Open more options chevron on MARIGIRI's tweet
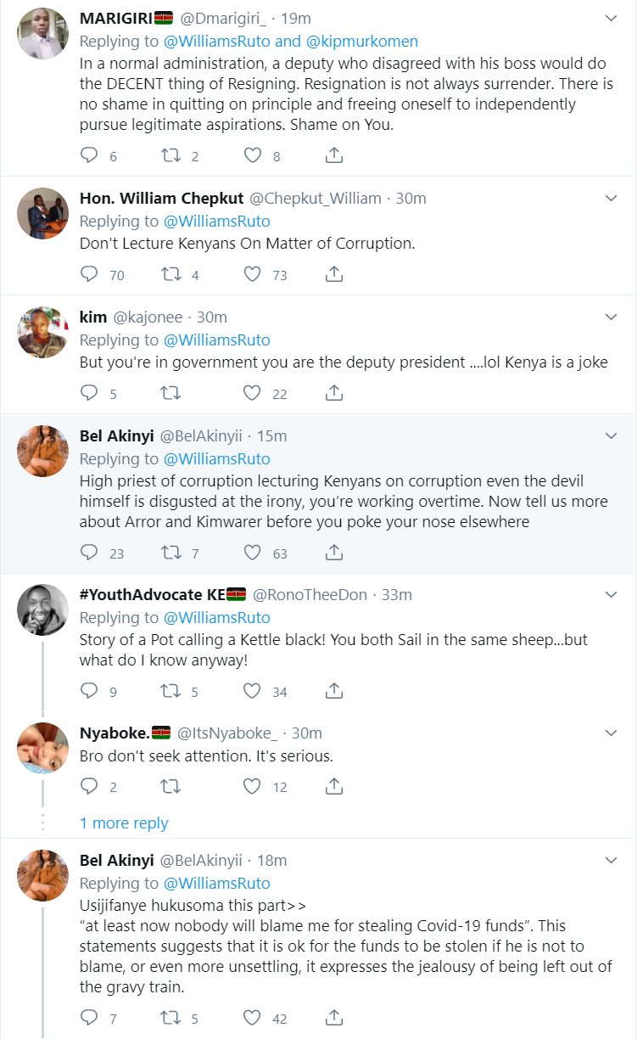The image size is (643, 1039). 611,18
